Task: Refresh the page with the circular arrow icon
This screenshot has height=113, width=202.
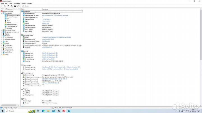Action: click(x=12, y=6)
